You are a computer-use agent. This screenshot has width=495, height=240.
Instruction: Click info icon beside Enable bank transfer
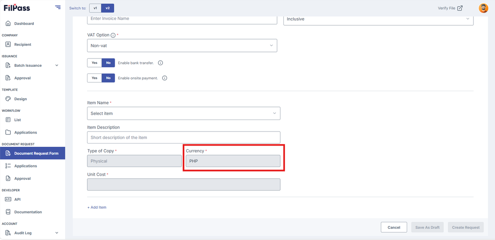[x=160, y=63]
